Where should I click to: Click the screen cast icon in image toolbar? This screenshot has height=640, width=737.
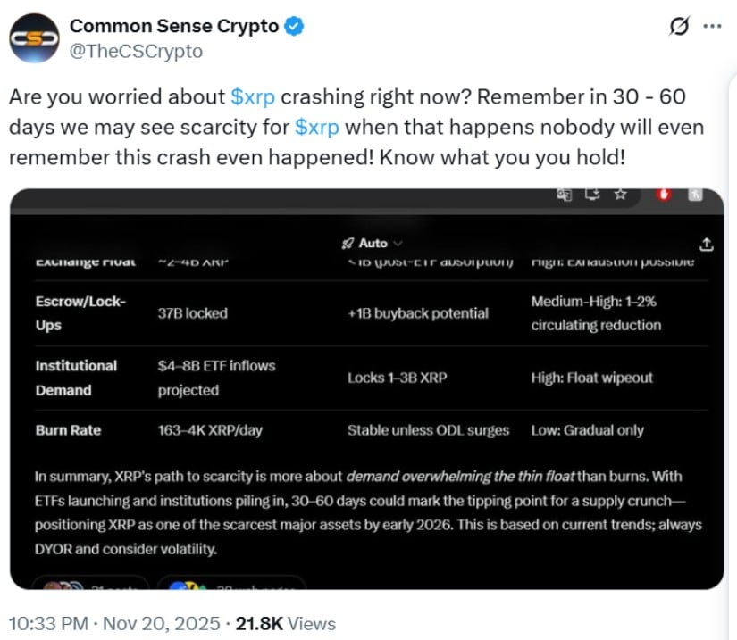[591, 195]
